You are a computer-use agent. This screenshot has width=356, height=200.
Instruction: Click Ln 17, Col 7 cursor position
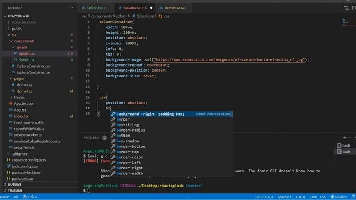(264, 197)
